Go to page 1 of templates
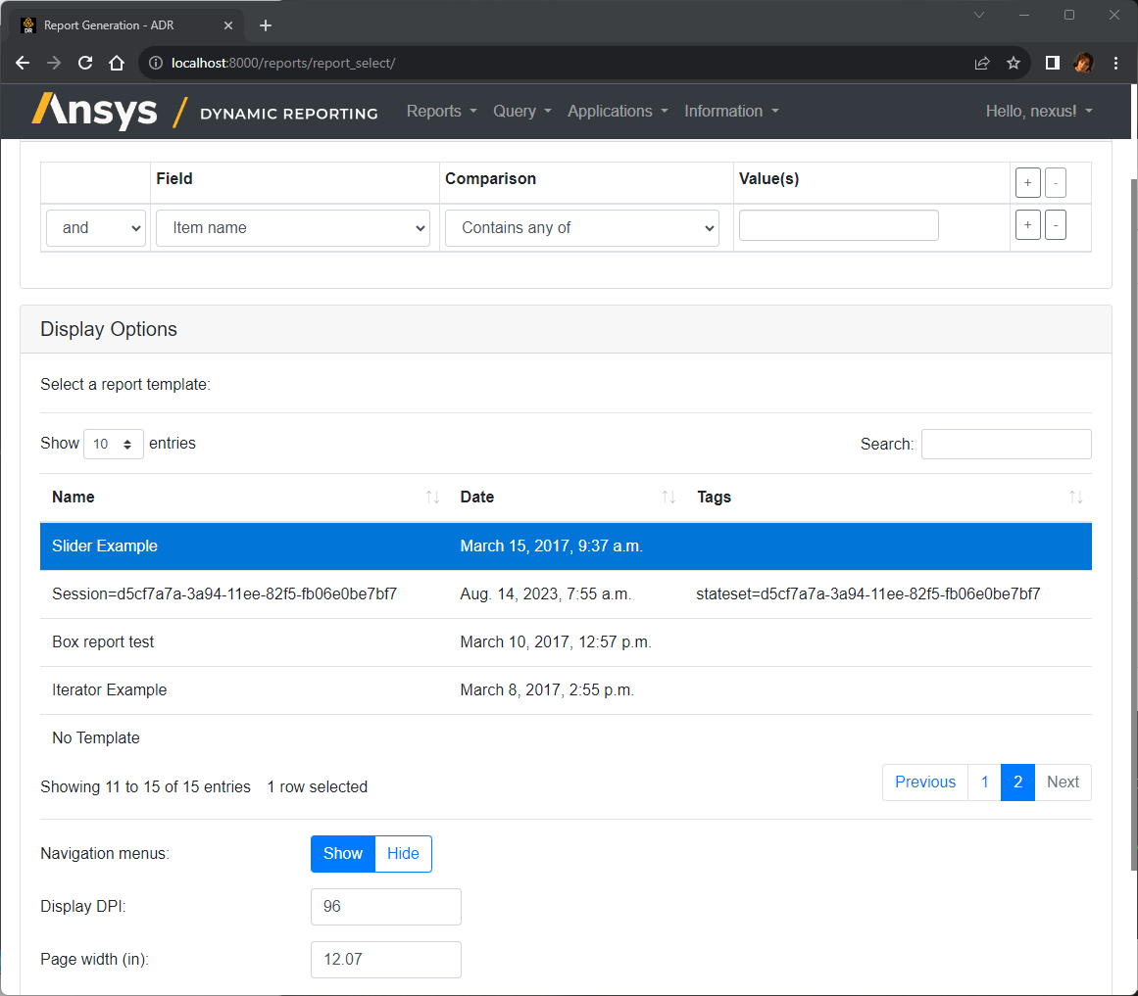This screenshot has width=1138, height=996. (x=984, y=783)
